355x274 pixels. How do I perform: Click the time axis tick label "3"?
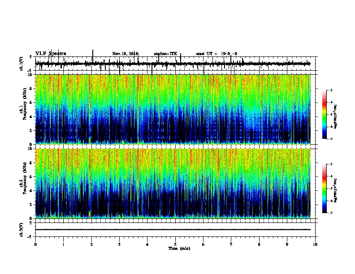click(x=119, y=244)
